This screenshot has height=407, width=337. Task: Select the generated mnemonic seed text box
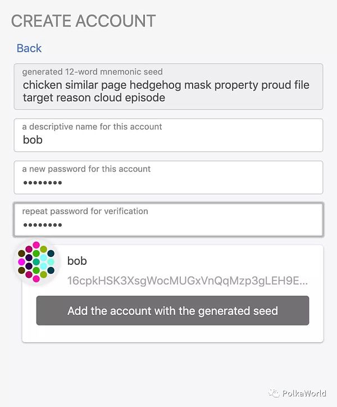[x=168, y=87]
